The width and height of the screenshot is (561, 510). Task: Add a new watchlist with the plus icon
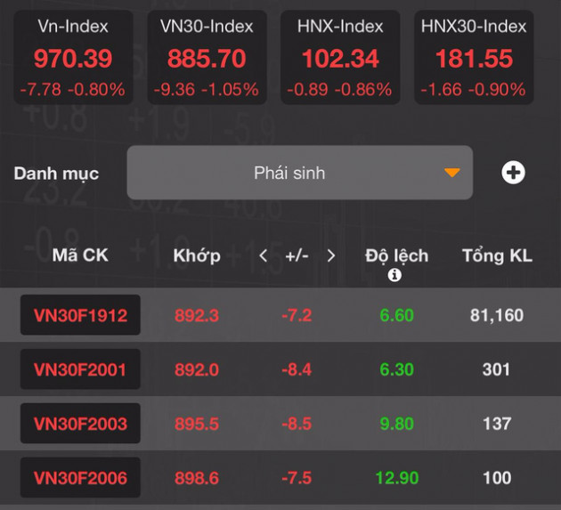coord(513,173)
